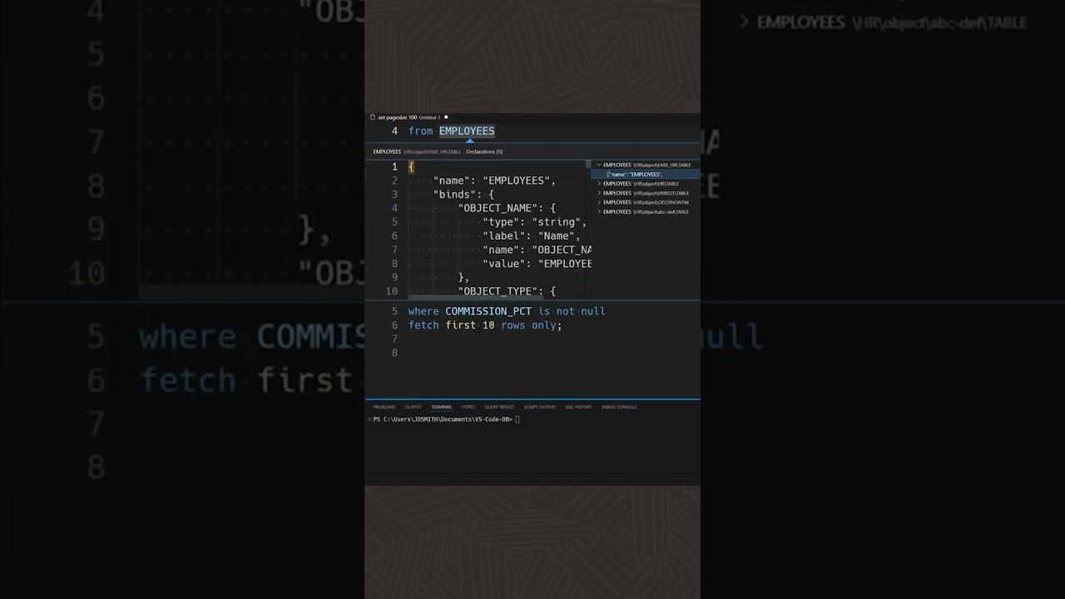The height and width of the screenshot is (599, 1065).
Task: Click the "binds": { line in peek view
Action: [x=463, y=195]
